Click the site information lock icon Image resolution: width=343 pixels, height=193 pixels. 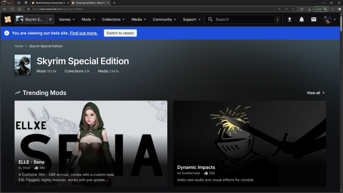click(28, 9)
